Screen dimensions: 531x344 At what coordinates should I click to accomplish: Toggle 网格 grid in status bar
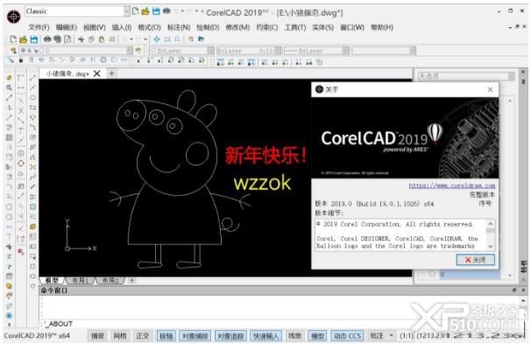click(x=119, y=335)
